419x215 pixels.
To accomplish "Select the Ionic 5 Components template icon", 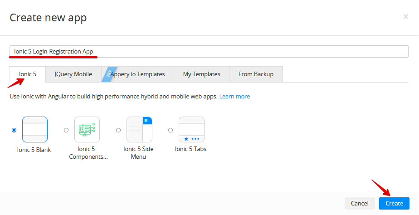I will coord(87,129).
